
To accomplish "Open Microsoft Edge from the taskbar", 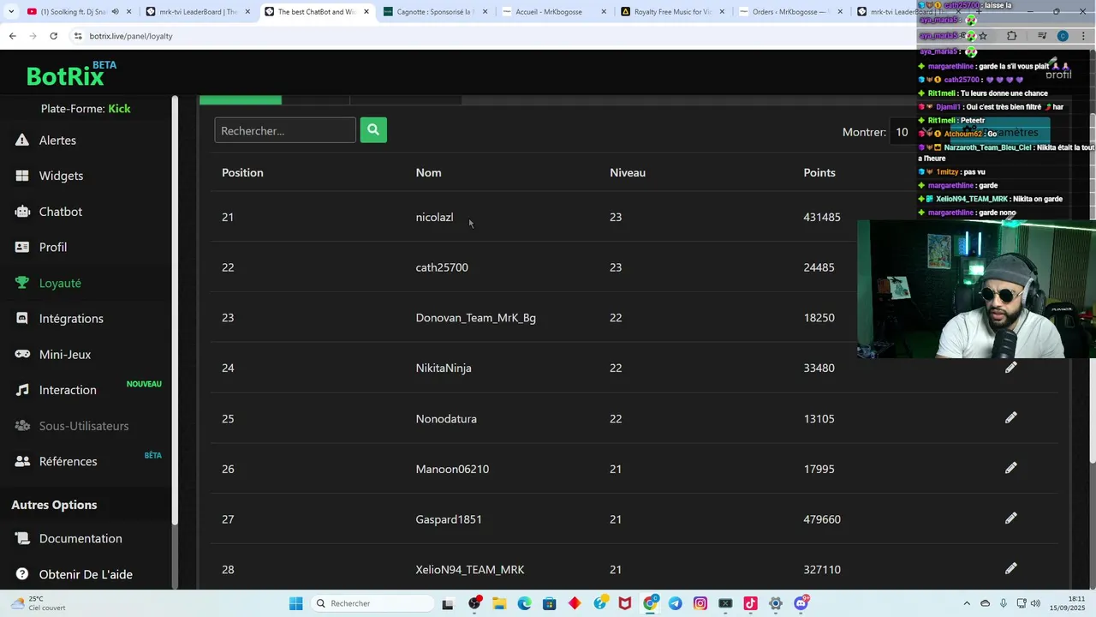I will coord(524,603).
